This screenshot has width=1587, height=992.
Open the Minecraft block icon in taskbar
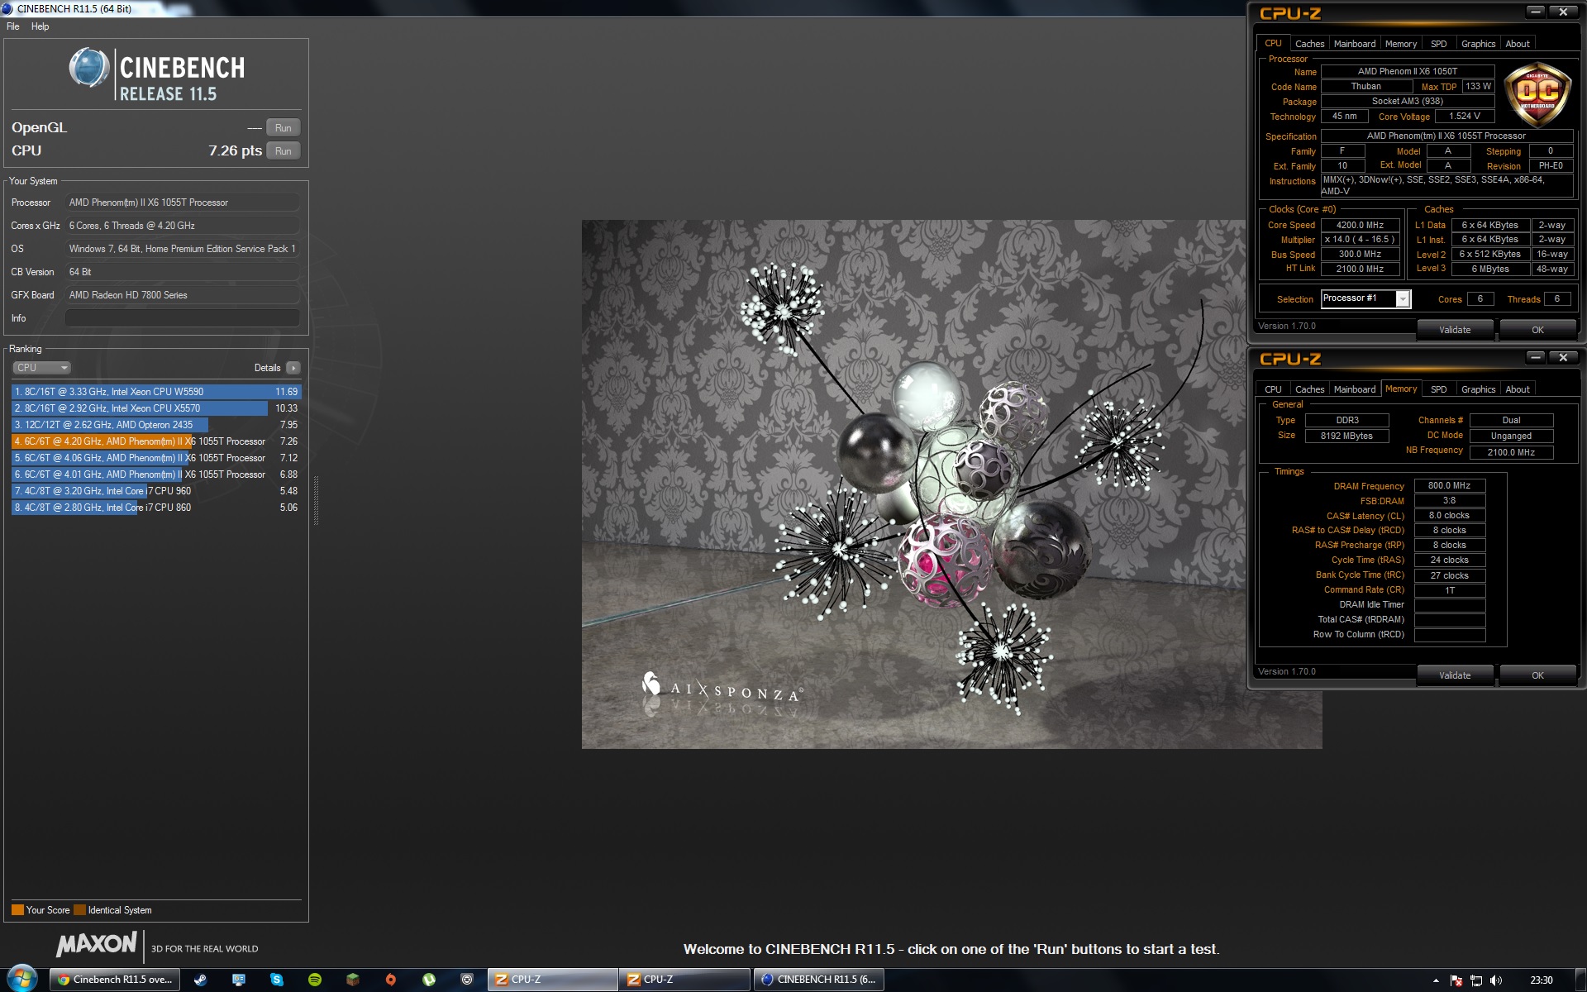tap(353, 980)
